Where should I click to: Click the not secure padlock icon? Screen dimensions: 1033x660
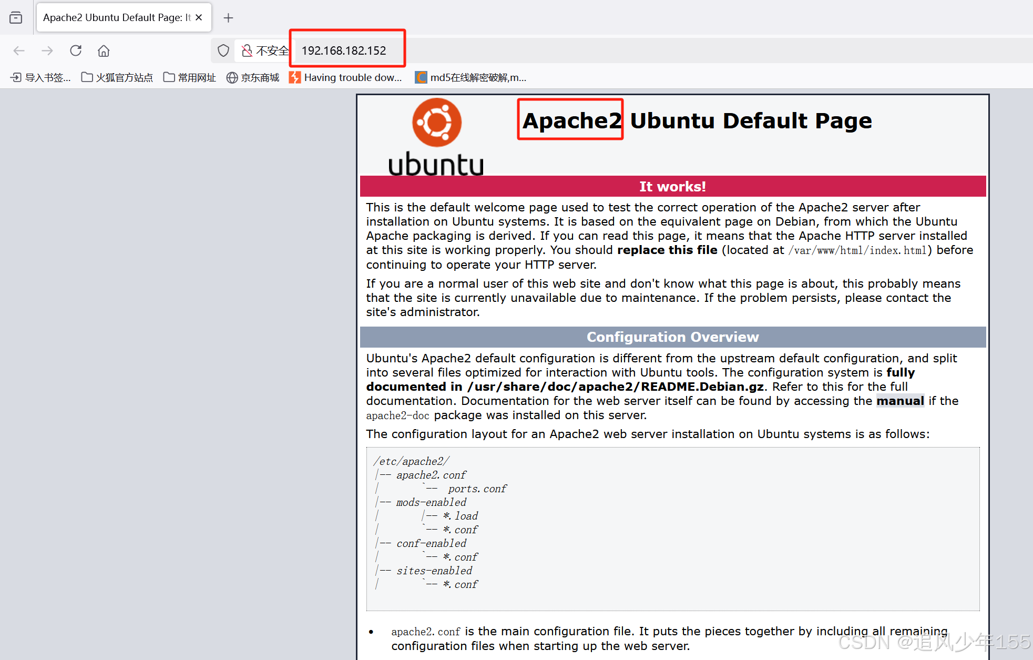247,50
